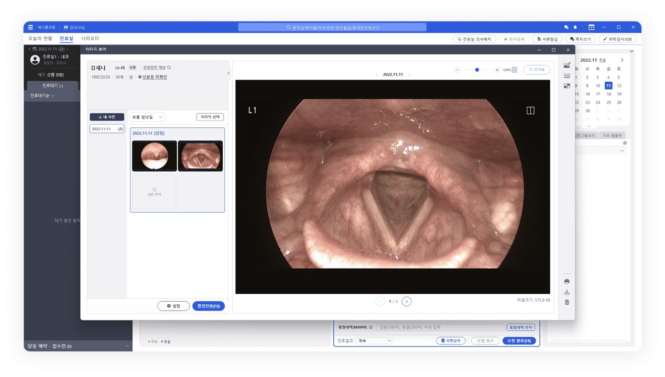This screenshot has height=377, width=665.
Task: Click the 위탁검사의뢰 button
Action: pos(618,39)
